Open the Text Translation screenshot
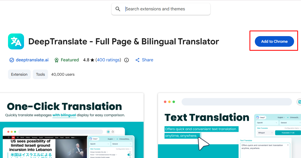The height and width of the screenshot is (158, 301). tap(229, 126)
